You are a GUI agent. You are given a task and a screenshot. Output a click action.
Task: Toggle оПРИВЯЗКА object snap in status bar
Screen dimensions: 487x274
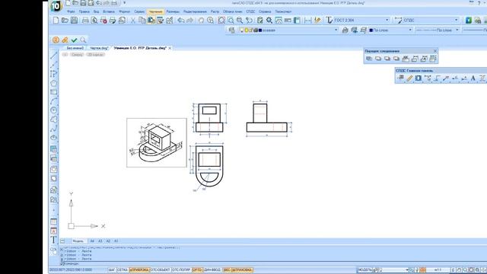(139, 270)
